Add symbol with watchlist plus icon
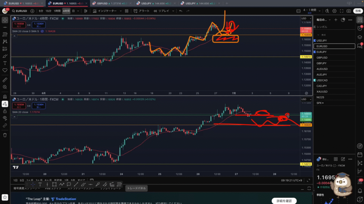364x204 pixels. click(336, 20)
